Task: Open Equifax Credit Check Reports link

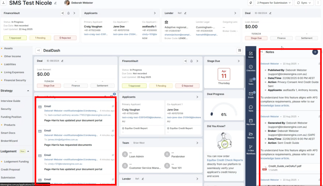Action: [x=225, y=160]
